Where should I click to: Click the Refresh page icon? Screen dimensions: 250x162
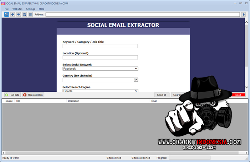(x=25, y=15)
